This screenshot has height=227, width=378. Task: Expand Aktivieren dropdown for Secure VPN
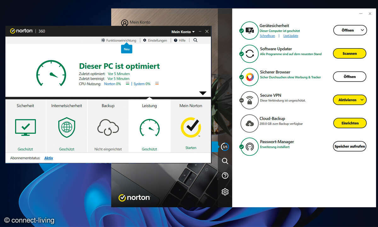click(362, 100)
